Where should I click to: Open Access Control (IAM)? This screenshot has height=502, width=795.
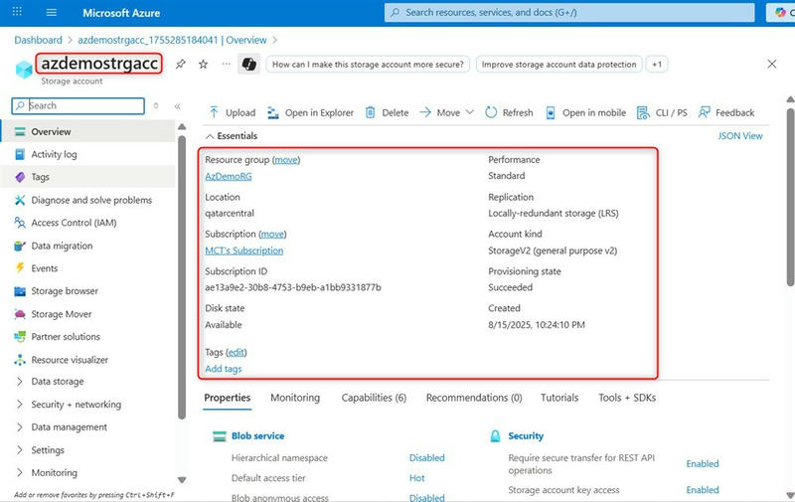(88, 223)
